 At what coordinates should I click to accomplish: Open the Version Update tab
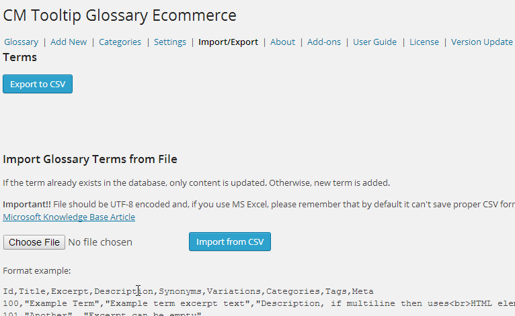coord(482,42)
